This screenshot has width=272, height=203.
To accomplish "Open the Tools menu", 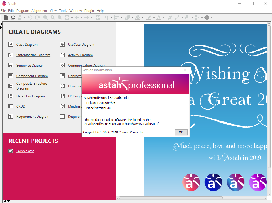I will [63, 10].
